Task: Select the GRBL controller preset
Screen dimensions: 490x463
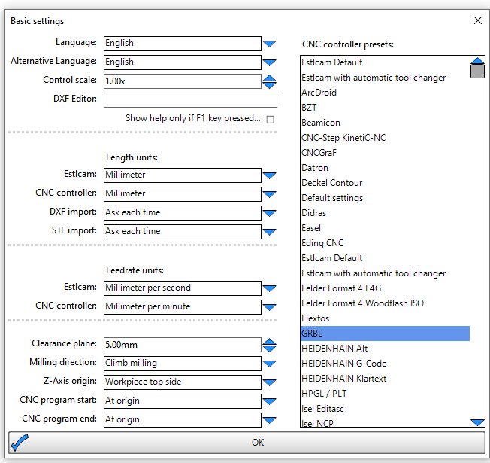Action: coord(384,334)
